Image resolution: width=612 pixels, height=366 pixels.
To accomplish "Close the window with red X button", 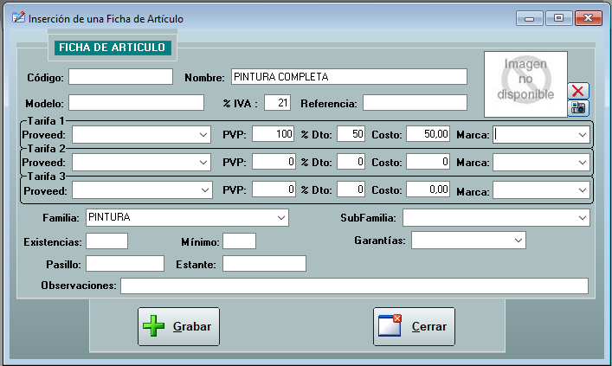I will click(x=588, y=18).
